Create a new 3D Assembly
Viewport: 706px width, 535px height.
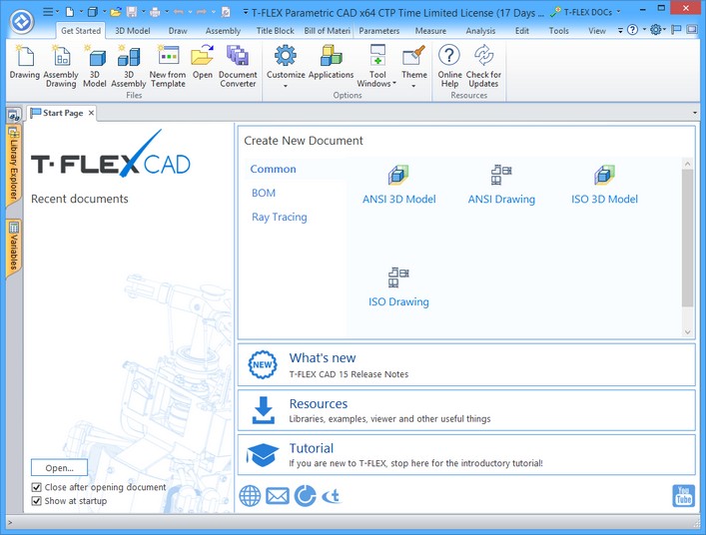[129, 67]
